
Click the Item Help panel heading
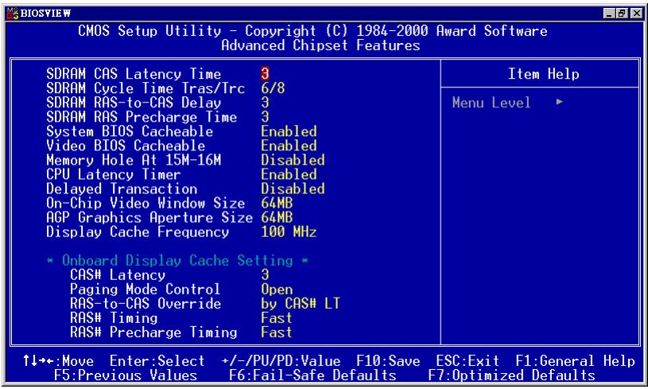pos(543,74)
